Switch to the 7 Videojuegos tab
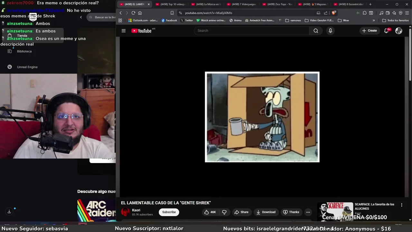412x232 pixels. [241, 4]
